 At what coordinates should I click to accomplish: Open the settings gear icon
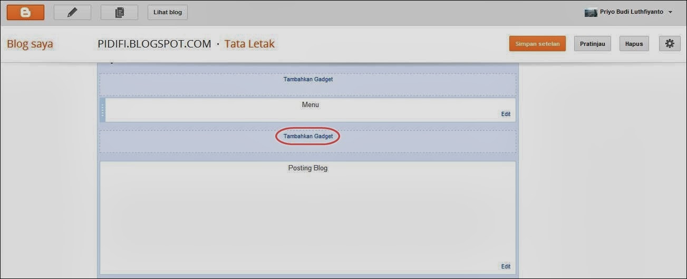670,44
